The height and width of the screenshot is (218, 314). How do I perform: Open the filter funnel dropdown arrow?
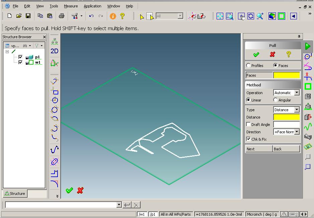(x=42, y=46)
